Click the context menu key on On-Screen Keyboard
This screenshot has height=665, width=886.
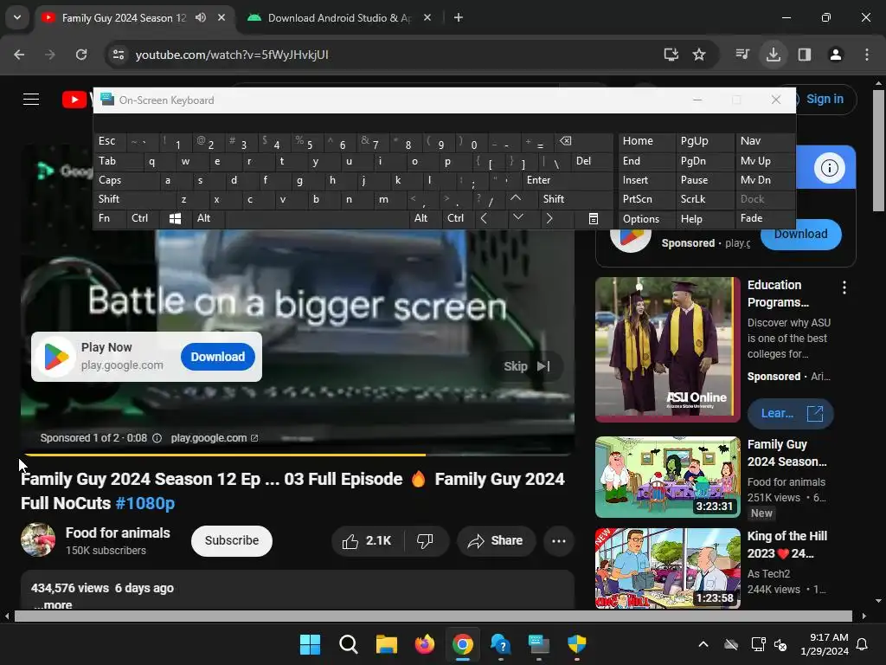[594, 218]
